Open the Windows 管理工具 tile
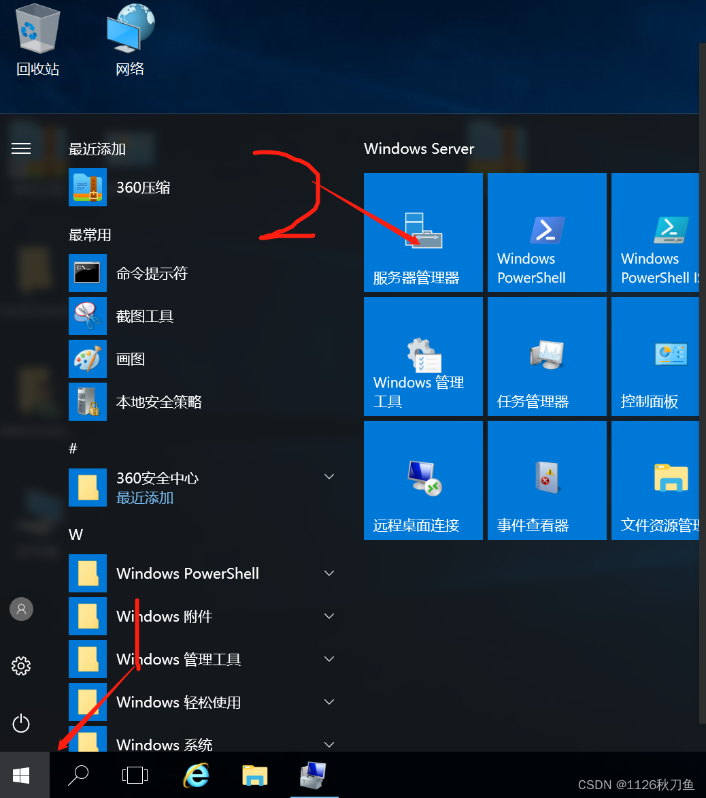 click(423, 356)
